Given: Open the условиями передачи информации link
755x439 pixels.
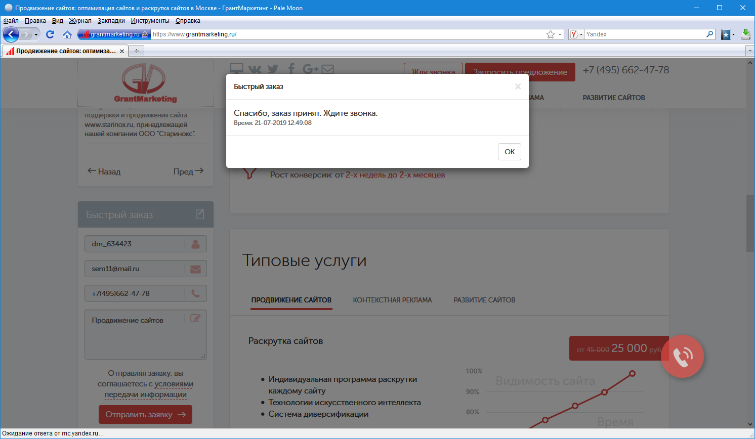Looking at the screenshot, I should click(146, 389).
